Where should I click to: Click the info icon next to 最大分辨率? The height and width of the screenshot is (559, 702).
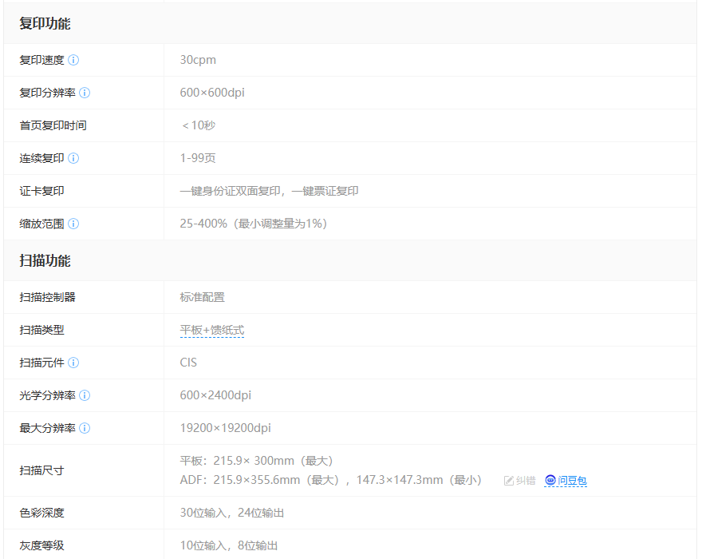click(85, 428)
